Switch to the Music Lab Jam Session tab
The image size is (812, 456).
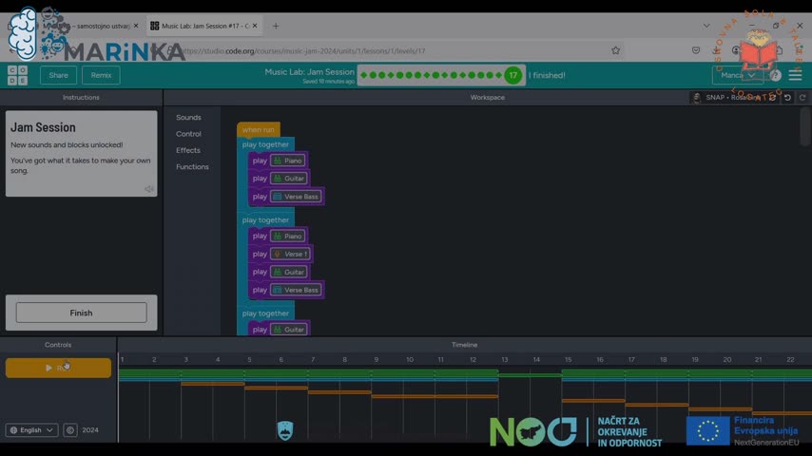(x=203, y=26)
